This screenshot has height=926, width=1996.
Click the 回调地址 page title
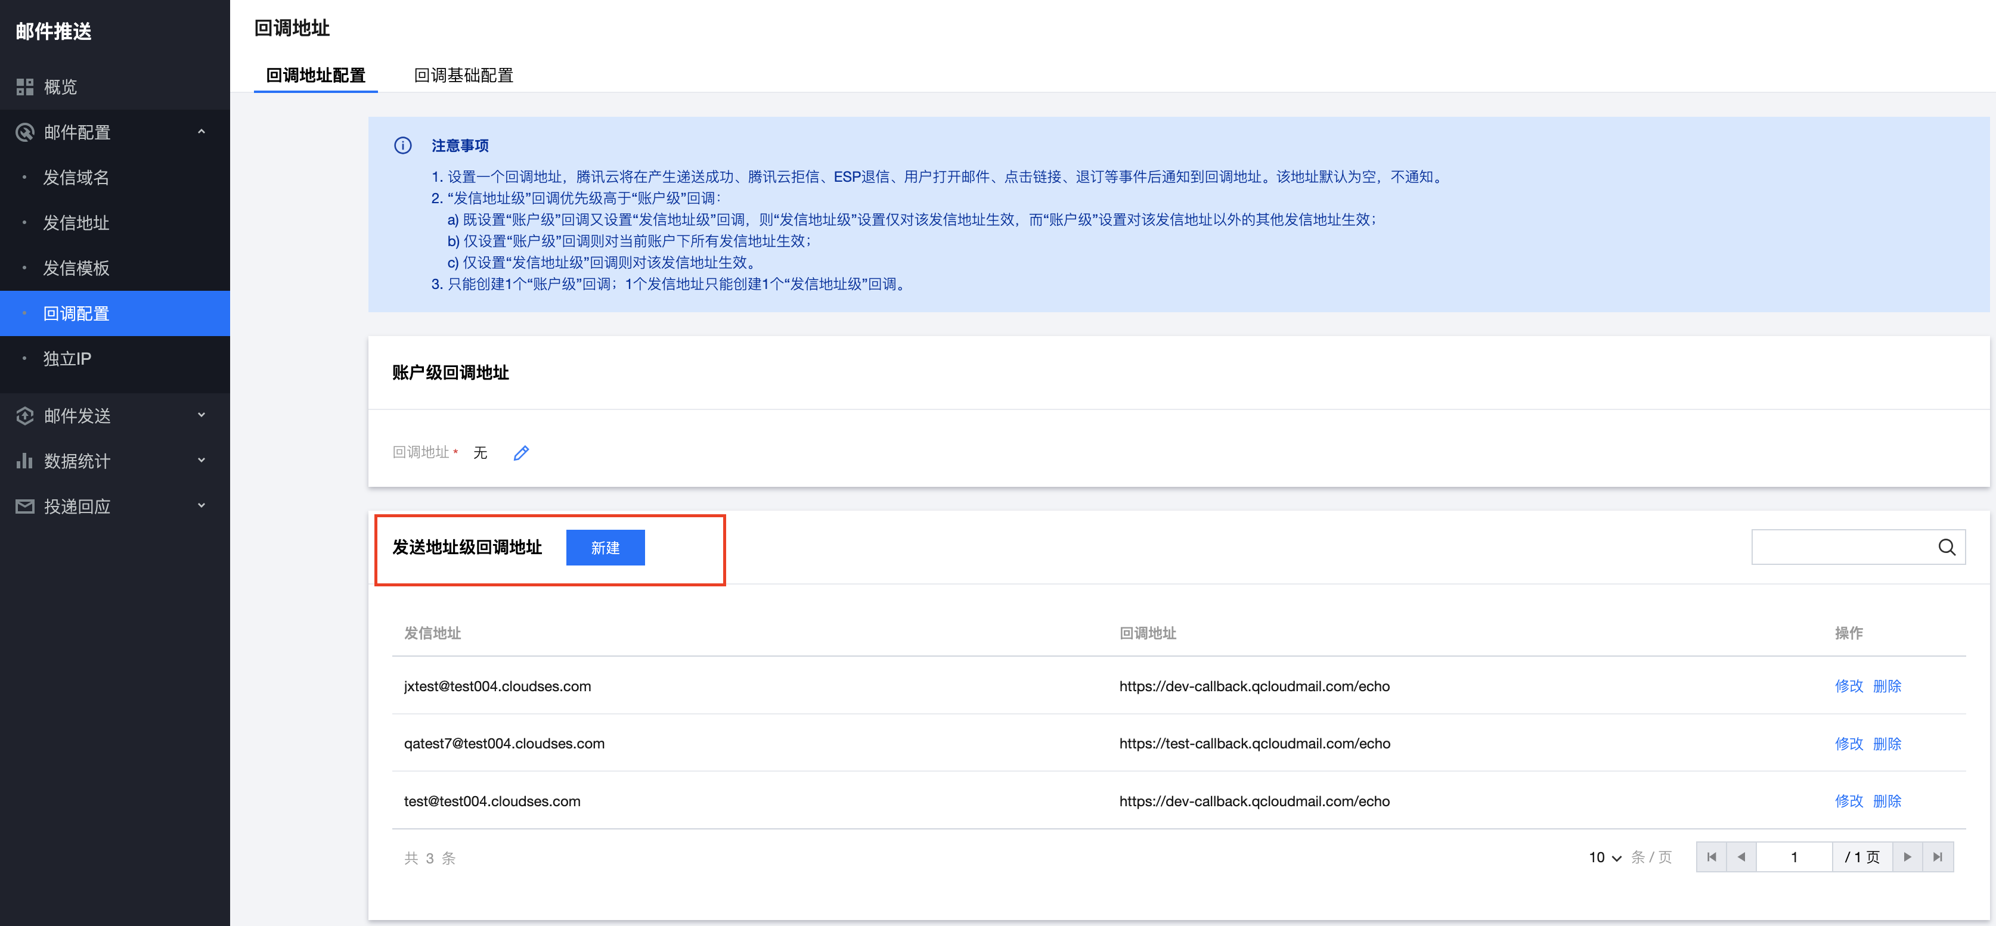pyautogui.click(x=292, y=28)
